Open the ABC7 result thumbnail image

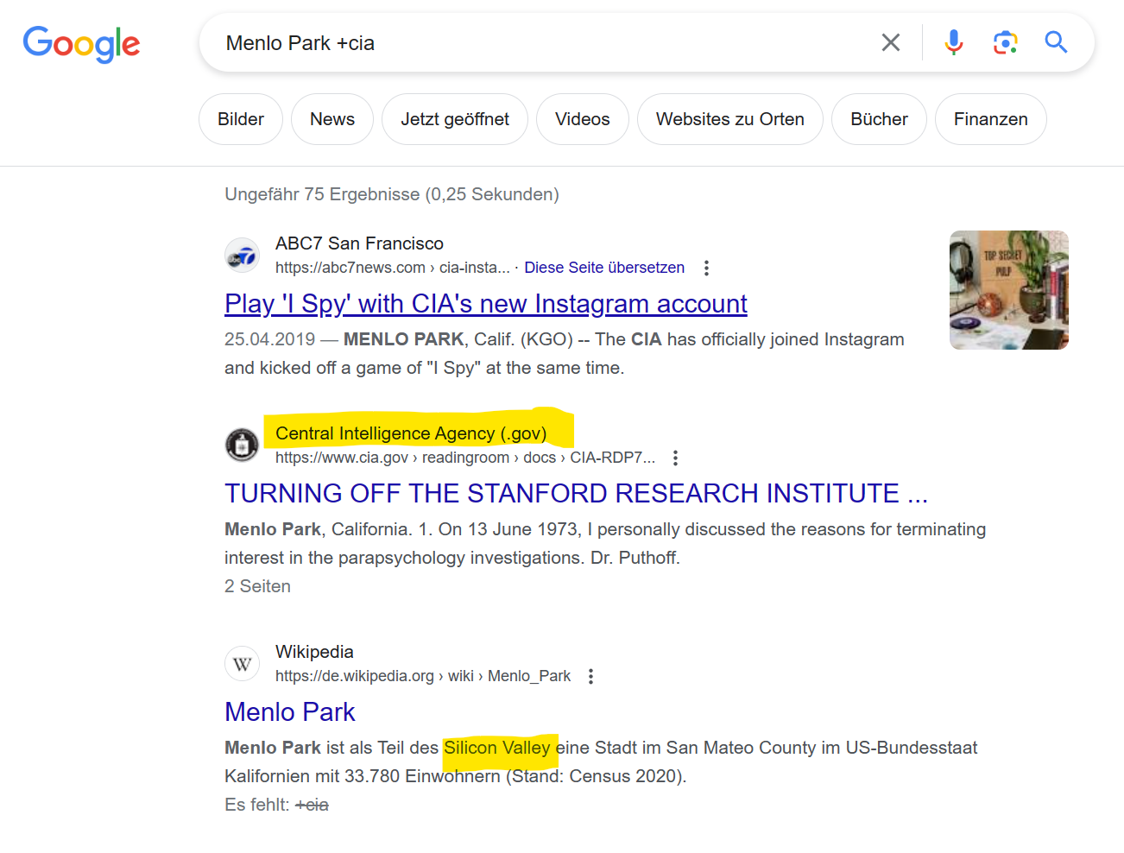click(x=1009, y=290)
